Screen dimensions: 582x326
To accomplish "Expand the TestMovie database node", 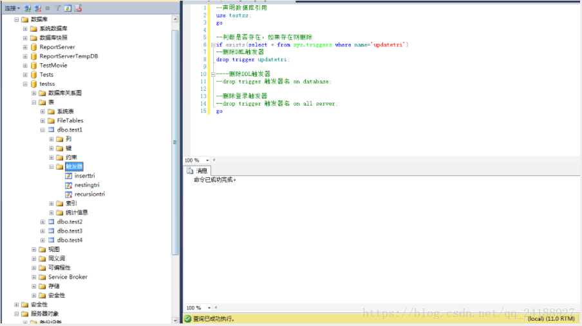I will pyautogui.click(x=25, y=65).
